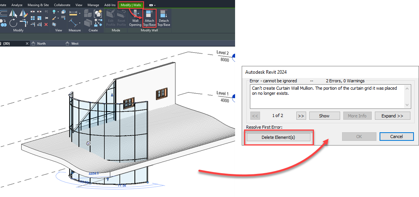Select Trim/Extend Multiple Elements tool

click(39, 24)
